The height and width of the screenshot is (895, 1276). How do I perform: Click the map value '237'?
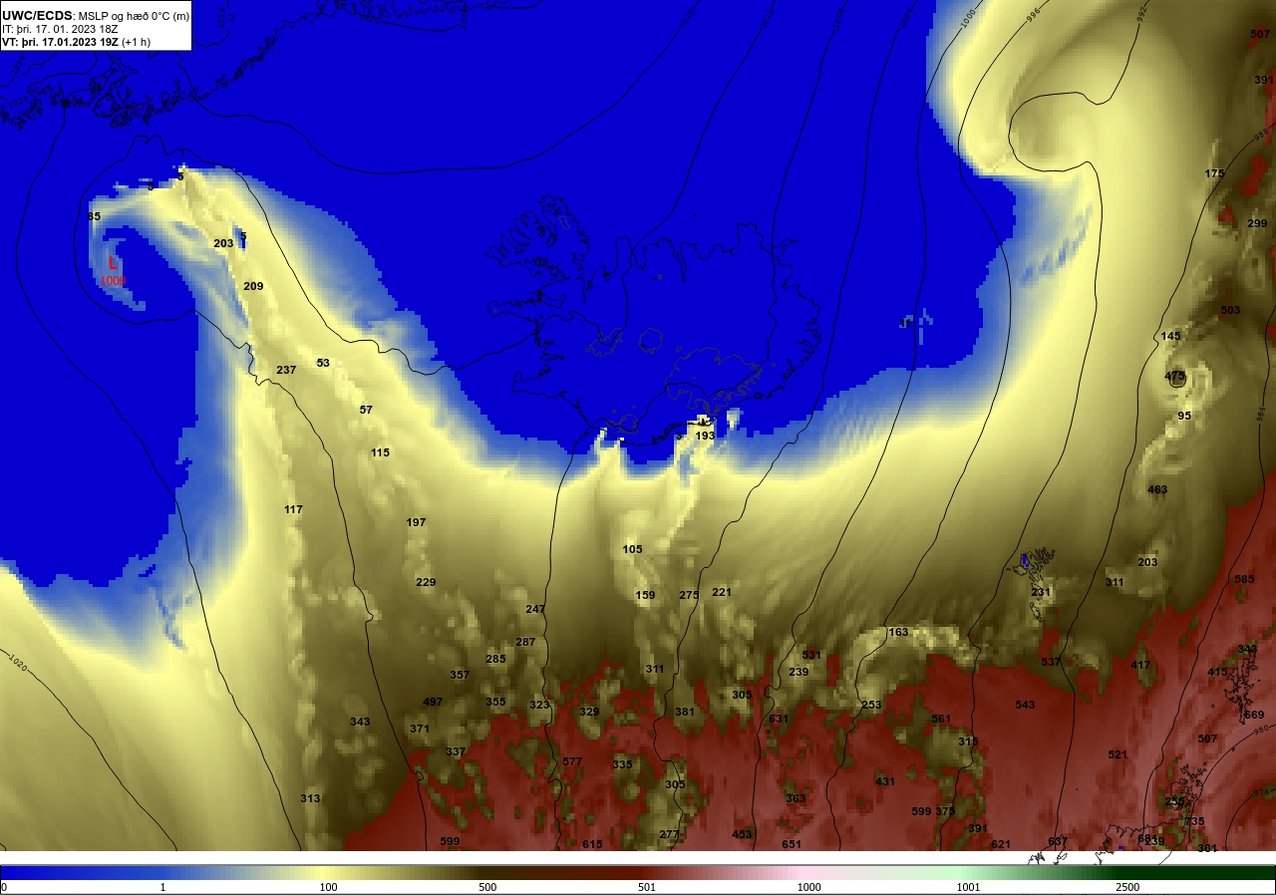click(x=286, y=370)
